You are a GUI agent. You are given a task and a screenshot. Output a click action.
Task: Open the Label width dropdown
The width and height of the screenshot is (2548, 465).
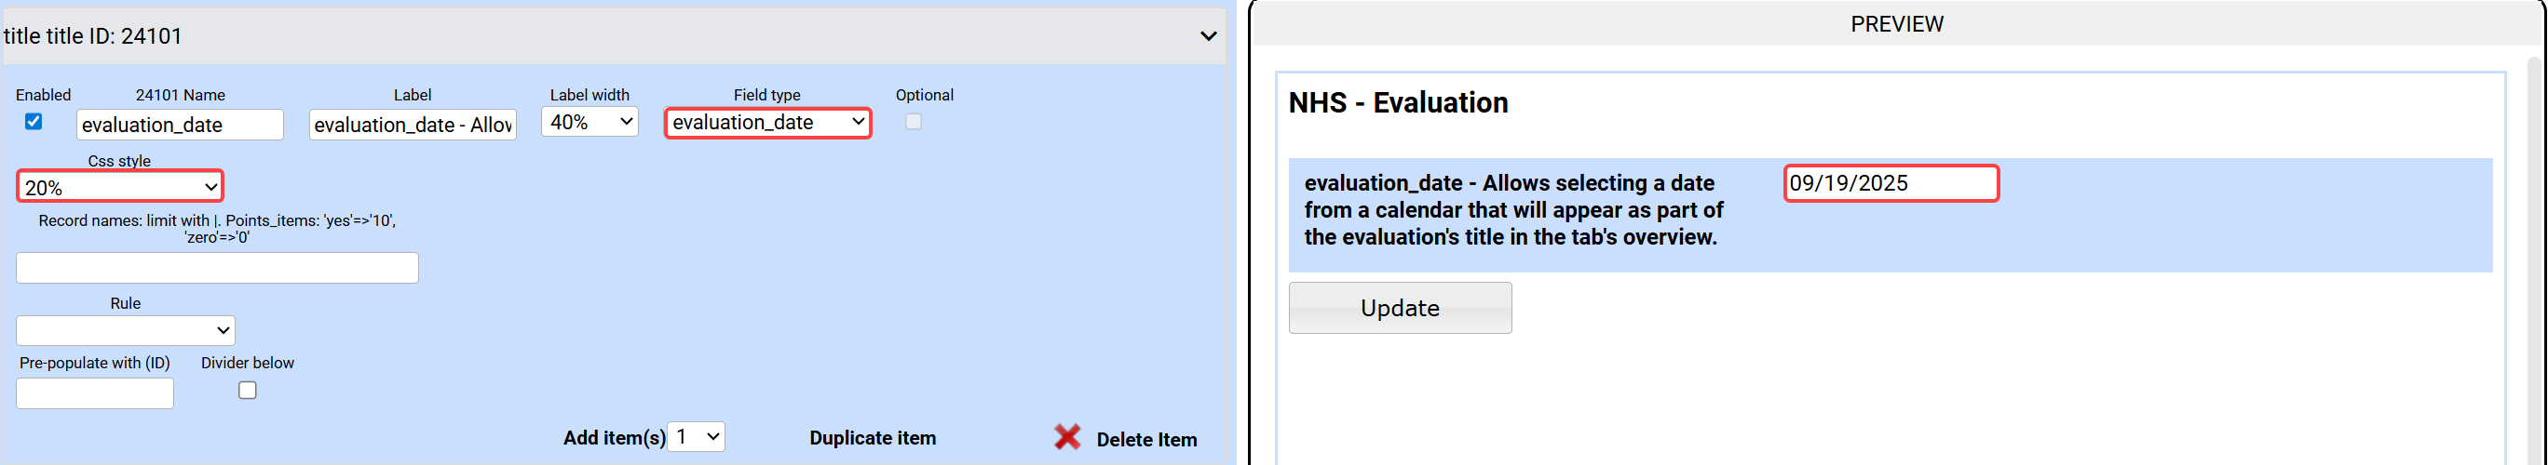tap(590, 123)
